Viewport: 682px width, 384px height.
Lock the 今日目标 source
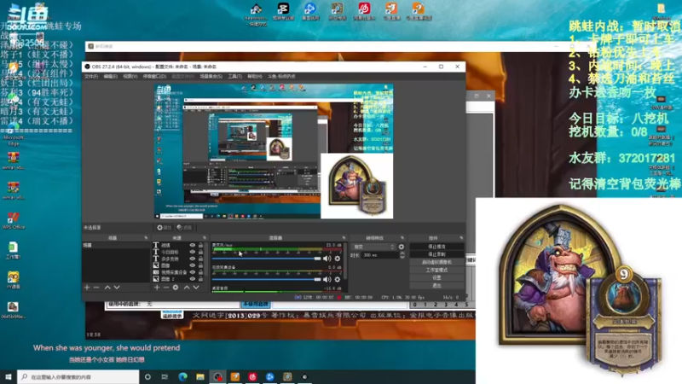point(200,252)
